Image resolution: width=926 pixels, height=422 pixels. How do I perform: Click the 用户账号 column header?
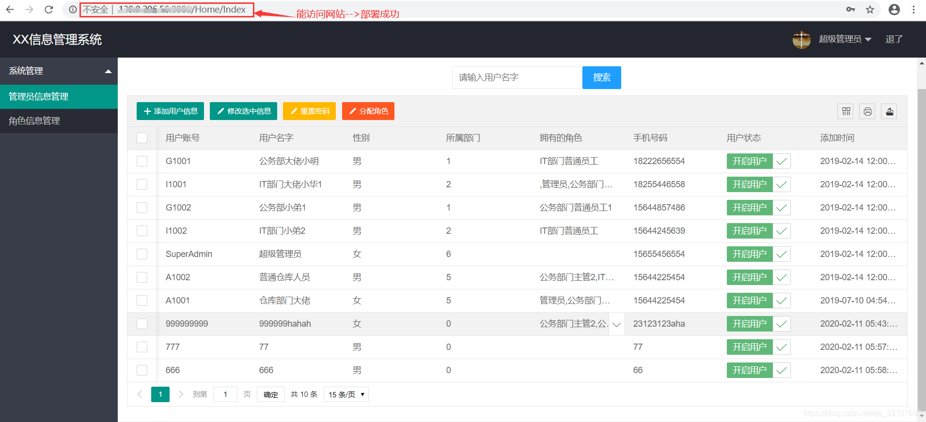pyautogui.click(x=183, y=138)
